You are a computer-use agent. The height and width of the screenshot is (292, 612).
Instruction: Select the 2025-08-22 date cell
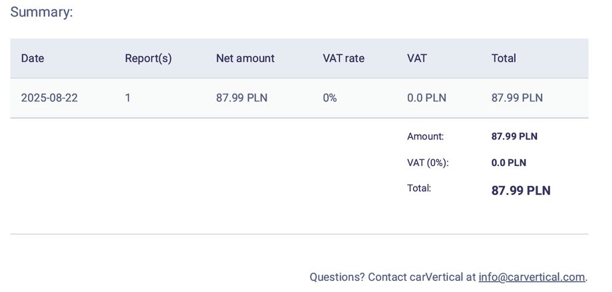coord(49,98)
